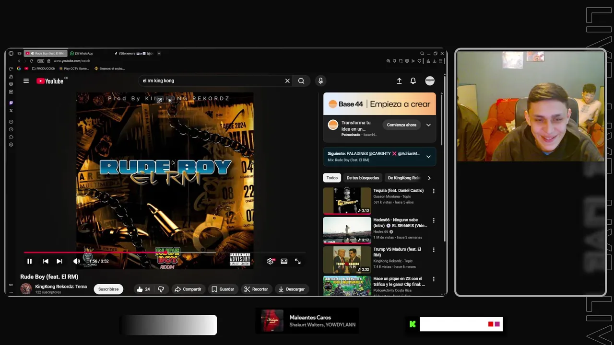The image size is (614, 345).
Task: Mute the video with the volume icon
Action: (x=76, y=261)
